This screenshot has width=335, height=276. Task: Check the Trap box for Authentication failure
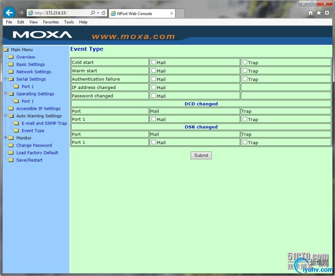[x=246, y=79]
